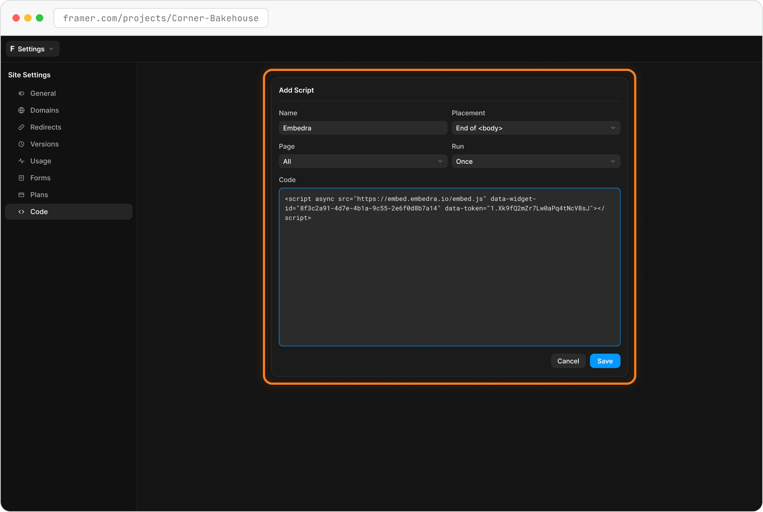Viewport: 763px width, 512px height.
Task: Click the Usage activity icon
Action: tap(22, 161)
